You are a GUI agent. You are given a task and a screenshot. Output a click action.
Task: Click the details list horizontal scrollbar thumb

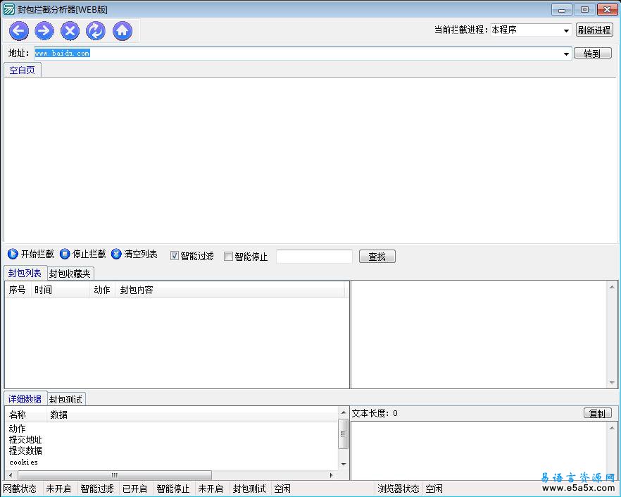click(x=115, y=474)
